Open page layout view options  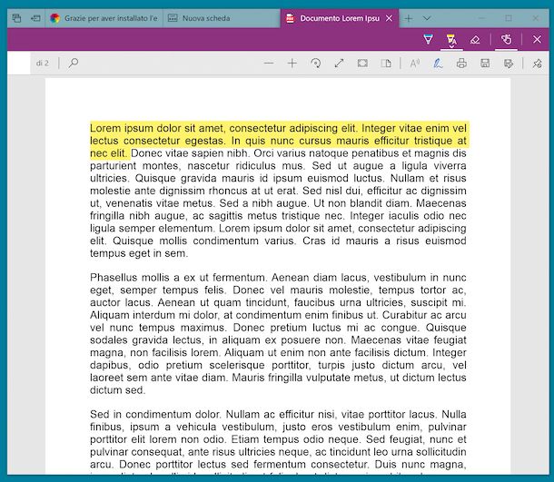386,64
